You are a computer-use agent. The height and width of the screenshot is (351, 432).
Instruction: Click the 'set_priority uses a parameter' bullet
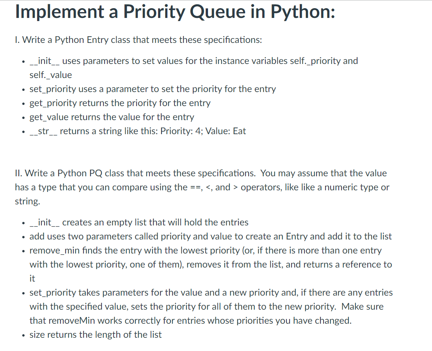point(153,89)
